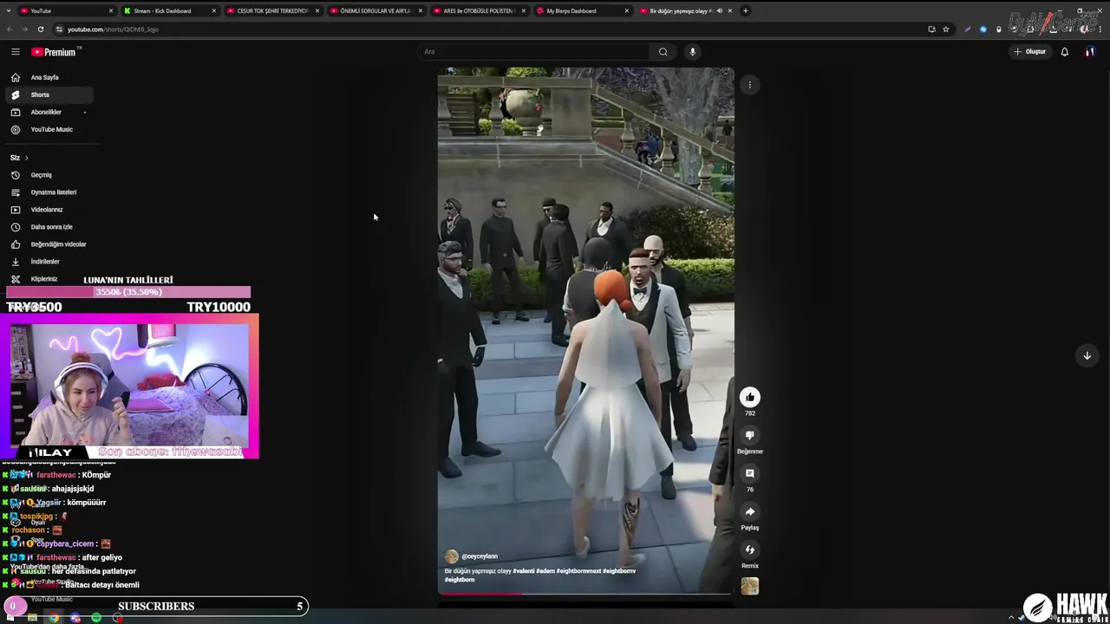The height and width of the screenshot is (624, 1110).
Task: Open Windows Start menu
Action: [x=10, y=618]
